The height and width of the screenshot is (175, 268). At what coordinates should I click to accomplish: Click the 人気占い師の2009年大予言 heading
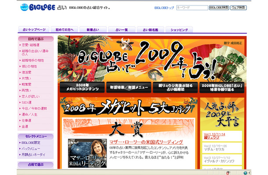[222, 114]
